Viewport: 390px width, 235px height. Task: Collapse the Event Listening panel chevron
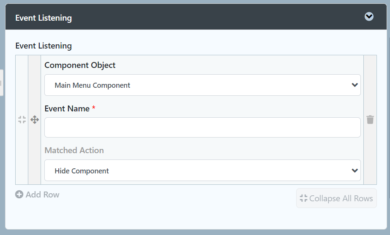(369, 16)
